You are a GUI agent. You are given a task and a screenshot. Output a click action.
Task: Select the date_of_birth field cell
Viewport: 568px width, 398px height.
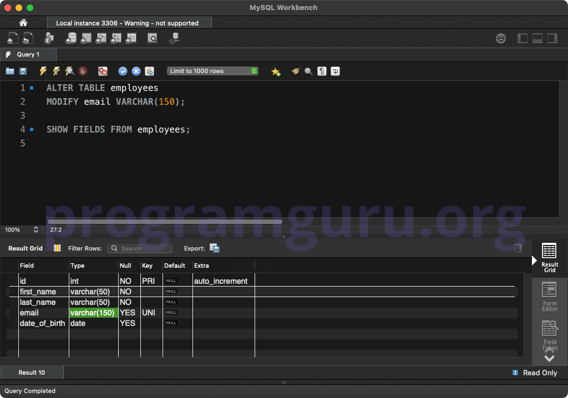(x=43, y=323)
